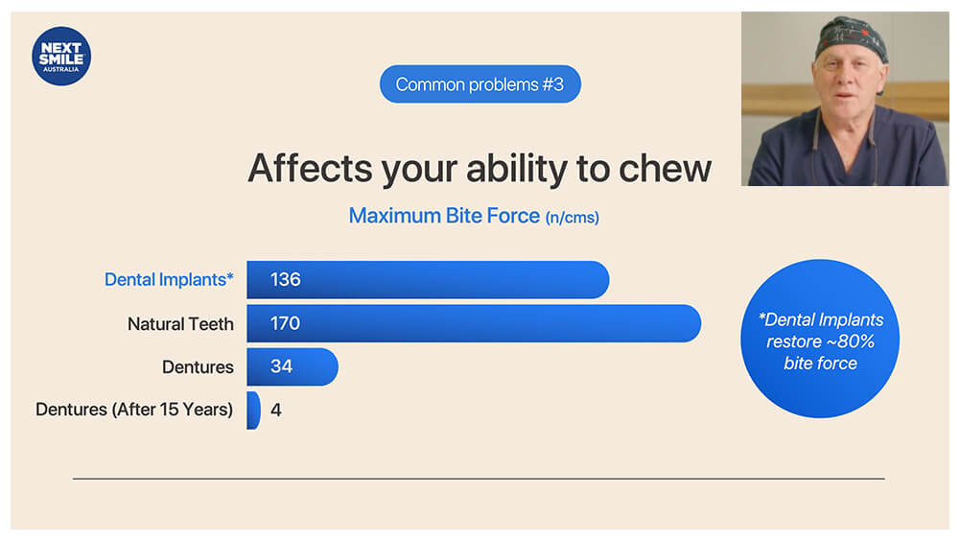This screenshot has height=540, width=960.
Task: Click the number 136 inside the bar
Action: click(285, 280)
